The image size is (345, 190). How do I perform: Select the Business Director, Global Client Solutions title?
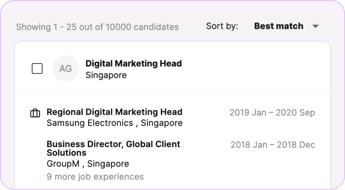point(113,148)
